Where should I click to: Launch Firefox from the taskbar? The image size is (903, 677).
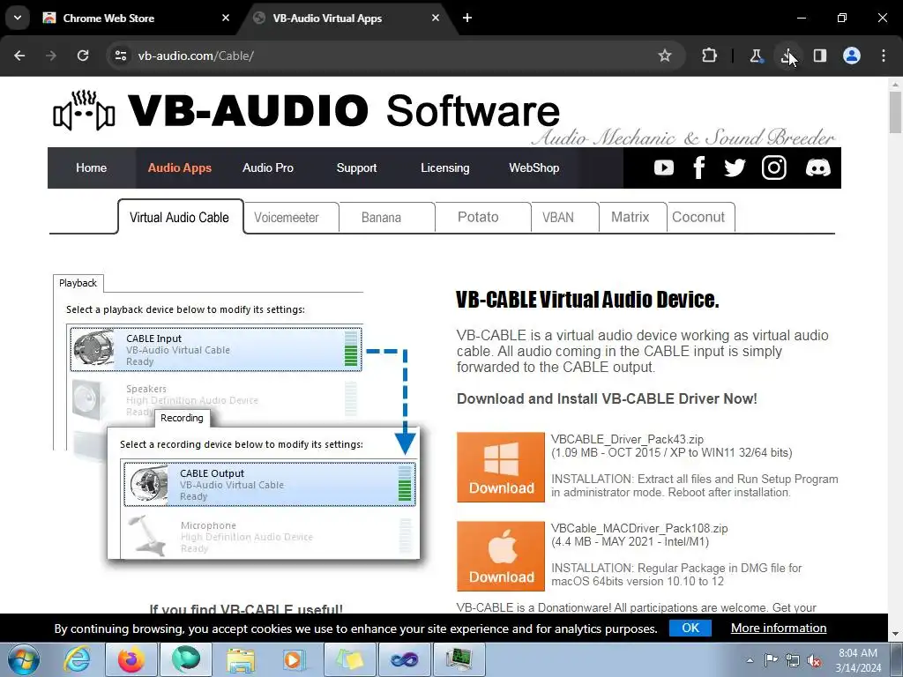click(x=131, y=659)
